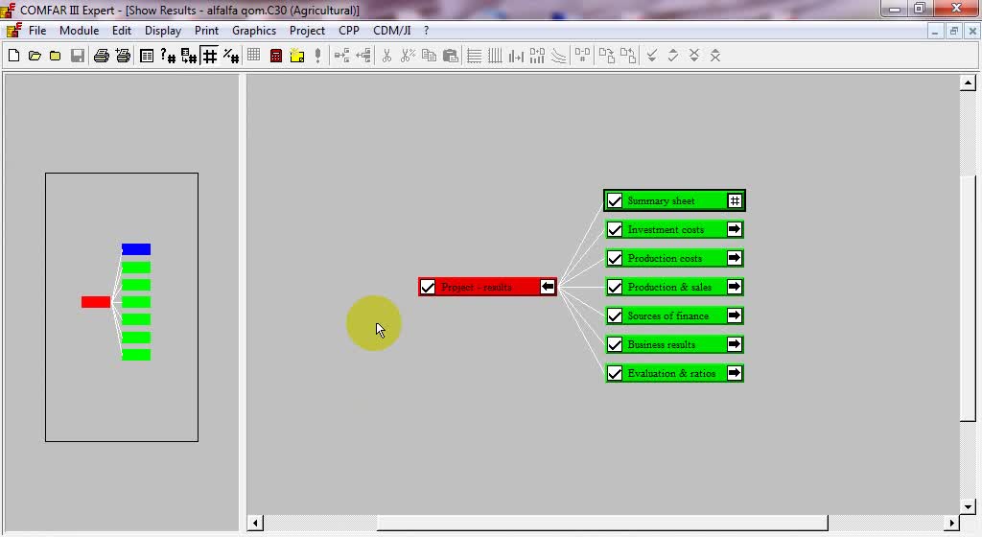
Task: Select the Evaluation & ratios node label
Action: [671, 373]
